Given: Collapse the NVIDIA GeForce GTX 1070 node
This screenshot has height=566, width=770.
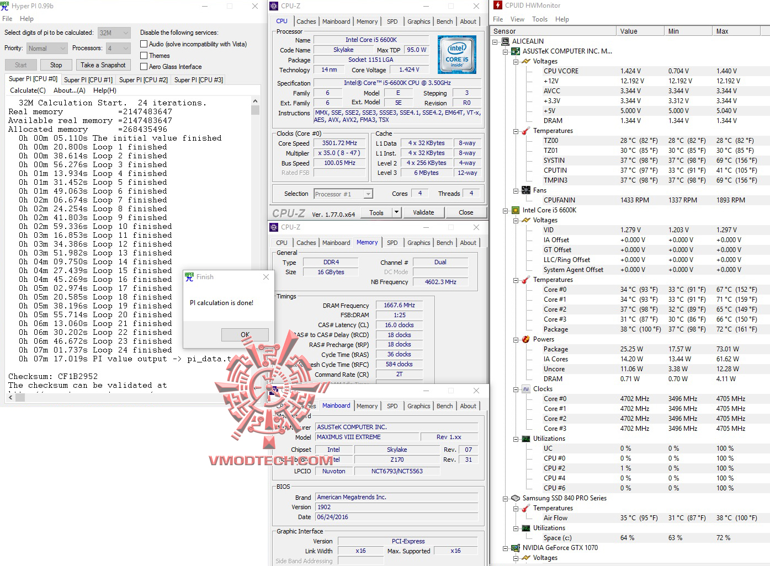Looking at the screenshot, I should coord(505,548).
